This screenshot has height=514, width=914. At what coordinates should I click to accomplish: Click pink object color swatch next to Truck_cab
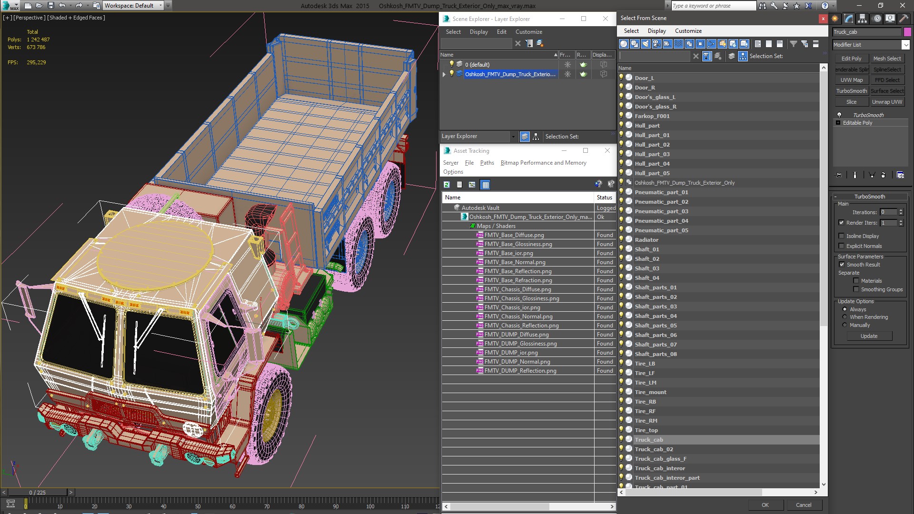[x=907, y=32]
